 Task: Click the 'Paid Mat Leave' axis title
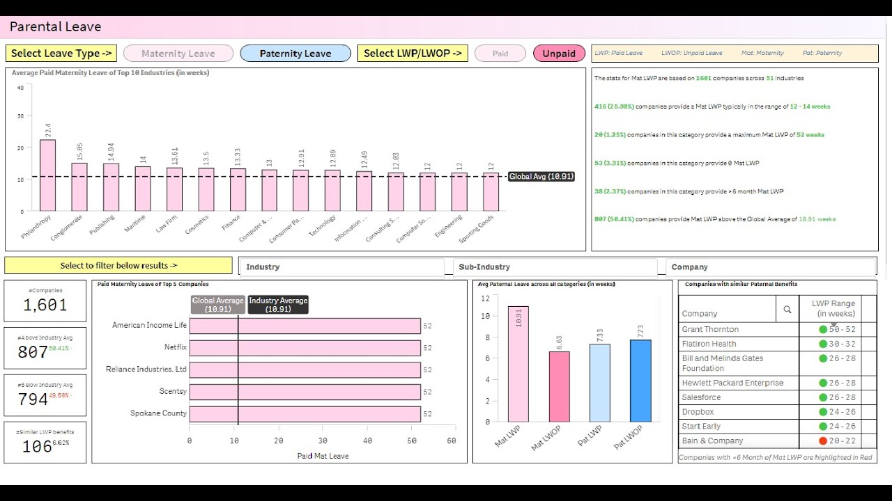(x=323, y=456)
